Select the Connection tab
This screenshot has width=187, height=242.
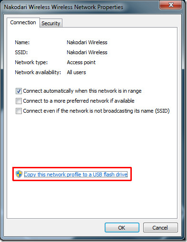pyautogui.click(x=23, y=22)
